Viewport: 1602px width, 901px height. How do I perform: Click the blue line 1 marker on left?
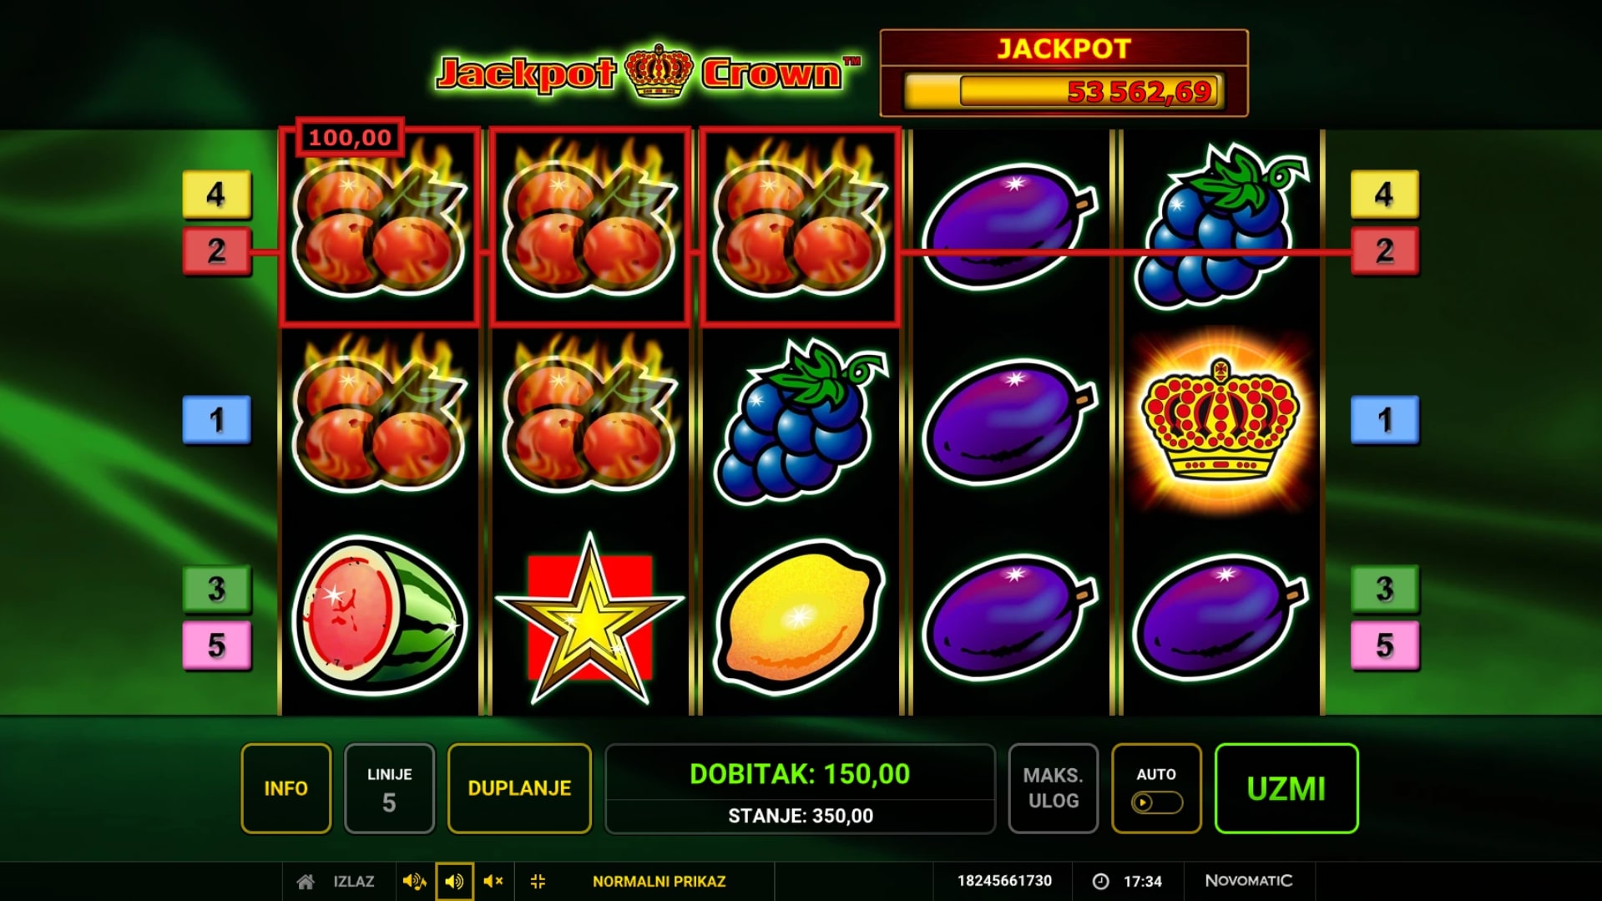point(216,419)
